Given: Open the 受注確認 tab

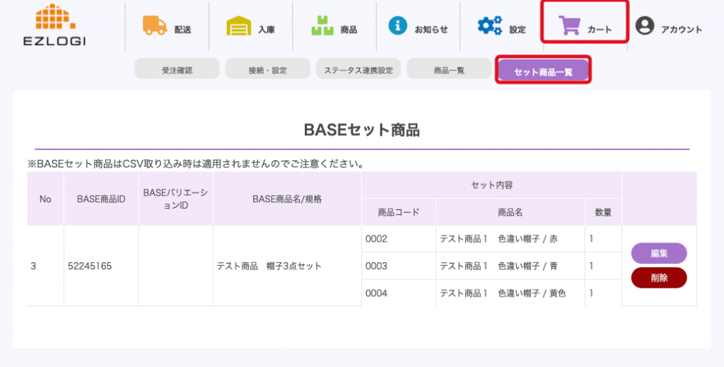Looking at the screenshot, I should (x=177, y=70).
